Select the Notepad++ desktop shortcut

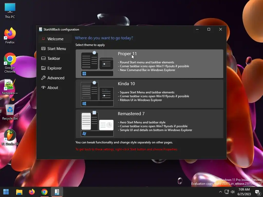click(x=10, y=87)
